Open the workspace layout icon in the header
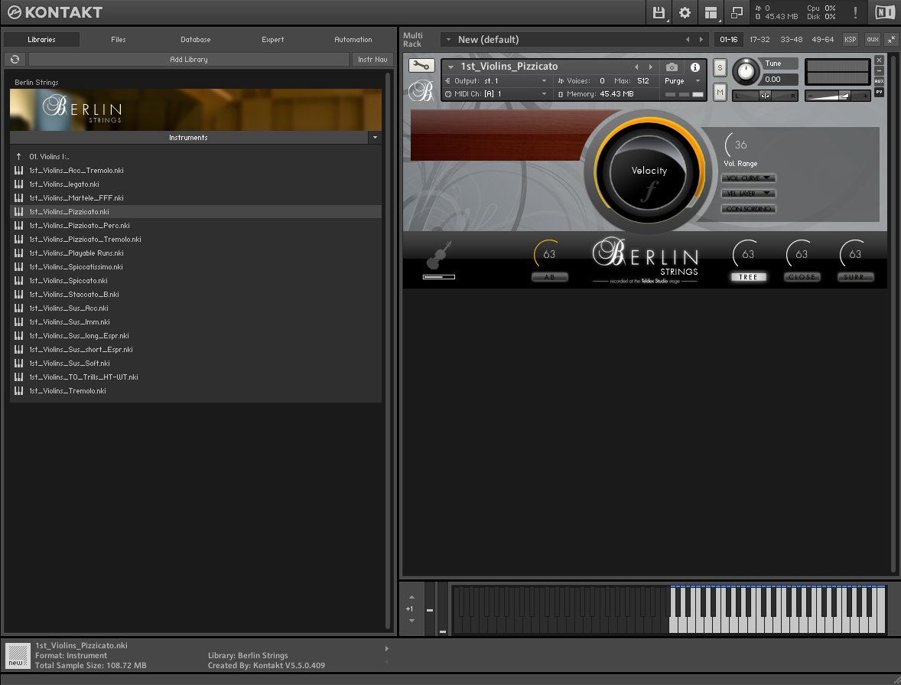 click(711, 13)
